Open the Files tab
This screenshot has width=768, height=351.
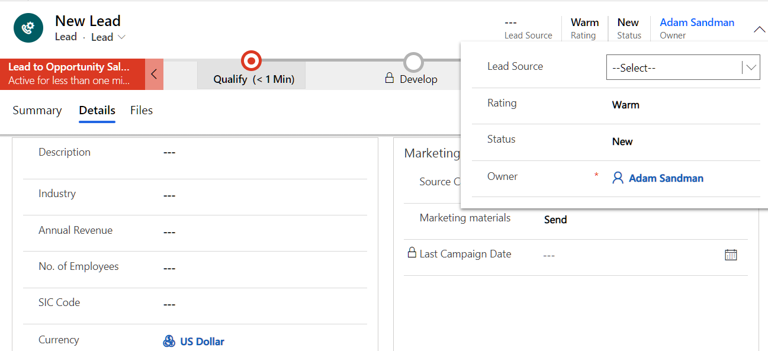142,111
